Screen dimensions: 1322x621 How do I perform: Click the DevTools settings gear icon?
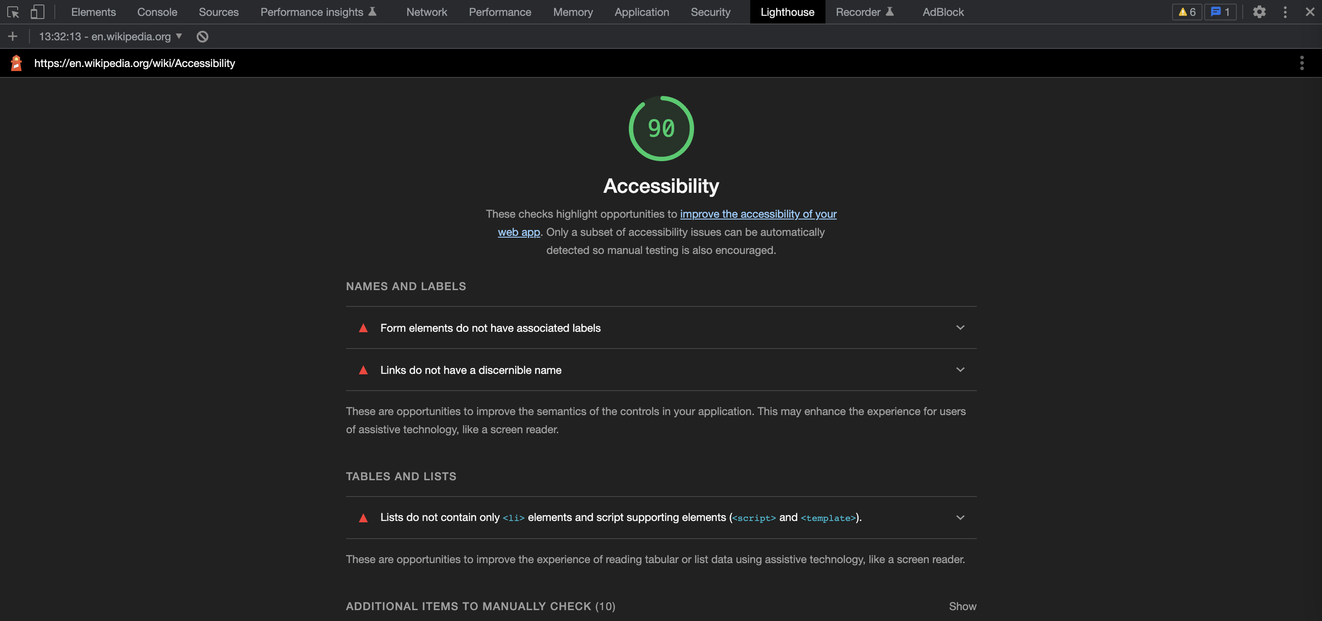click(x=1259, y=12)
